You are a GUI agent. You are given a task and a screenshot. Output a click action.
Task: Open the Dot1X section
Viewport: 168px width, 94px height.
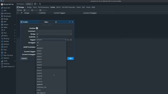[6, 47]
